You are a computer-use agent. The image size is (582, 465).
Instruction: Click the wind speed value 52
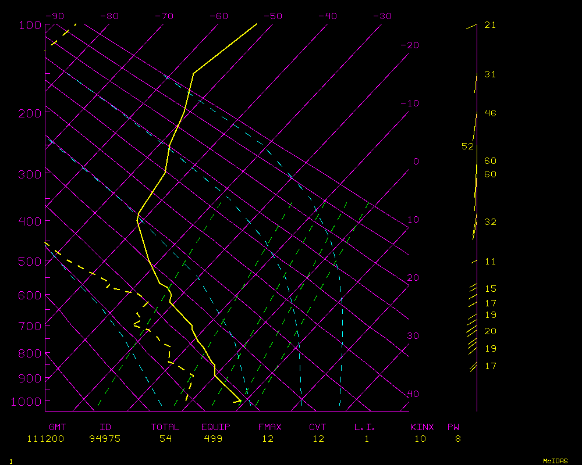coord(467,146)
